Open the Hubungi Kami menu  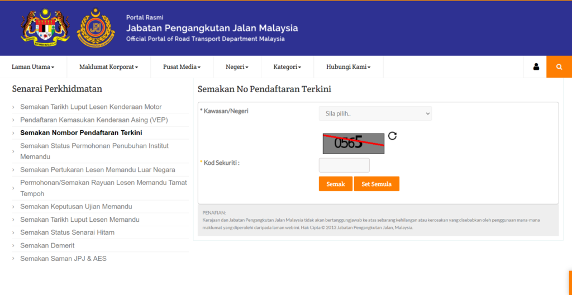tap(349, 67)
